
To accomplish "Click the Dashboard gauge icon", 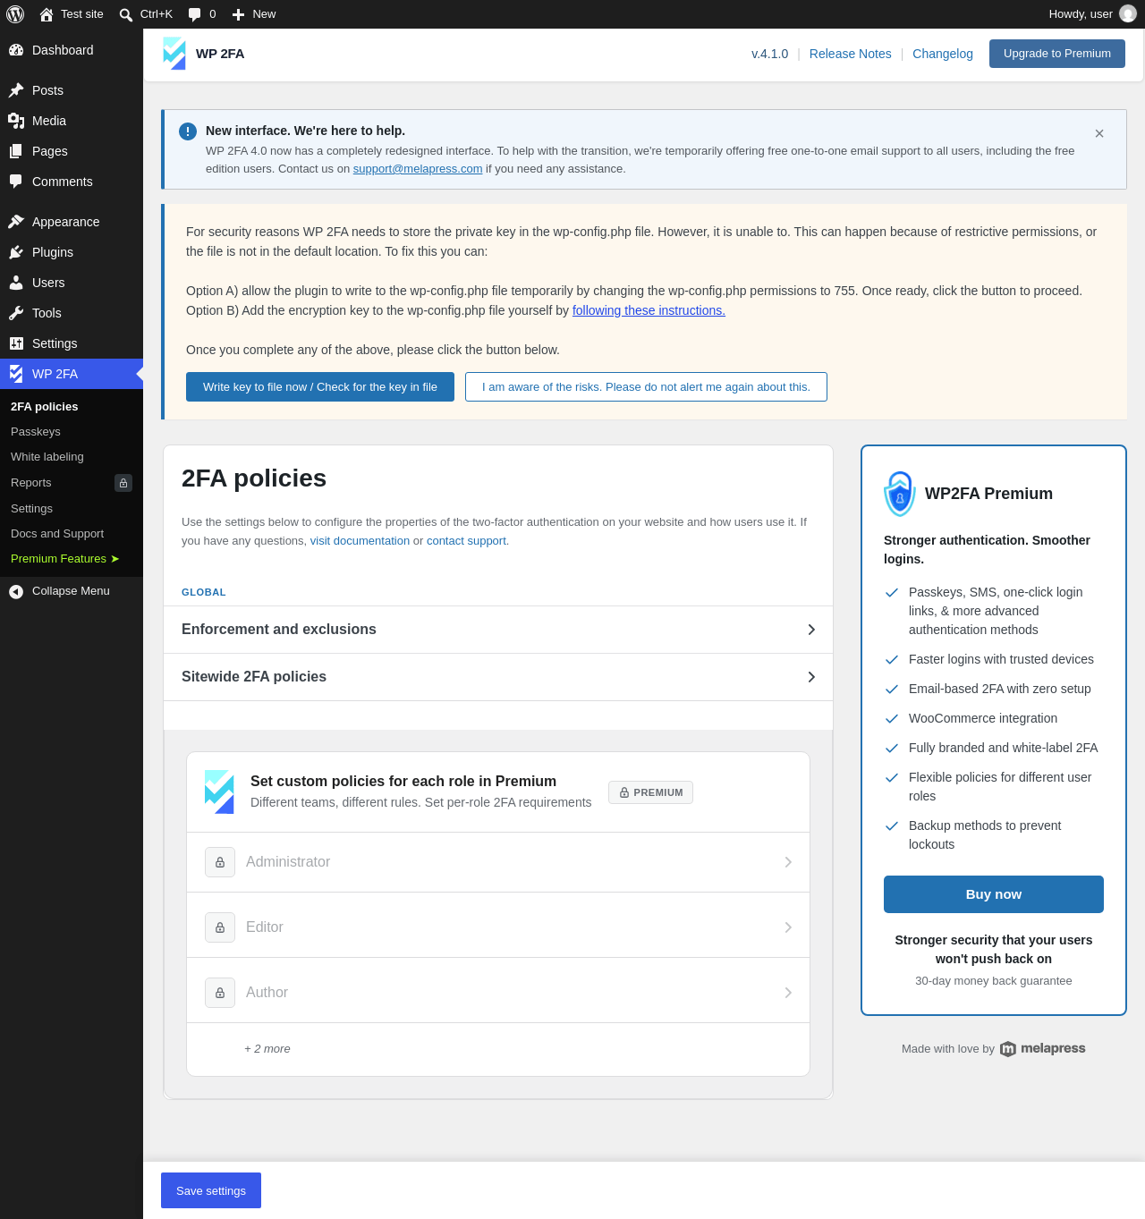I will [x=16, y=50].
